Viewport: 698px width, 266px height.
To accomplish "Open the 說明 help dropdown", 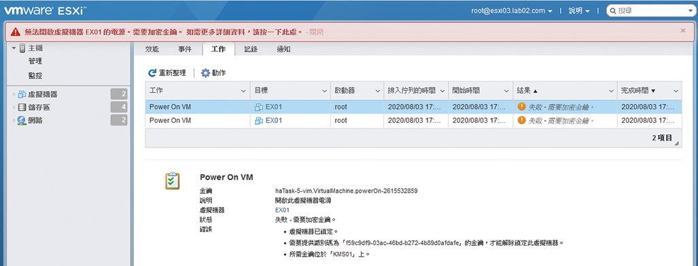I will tap(579, 11).
